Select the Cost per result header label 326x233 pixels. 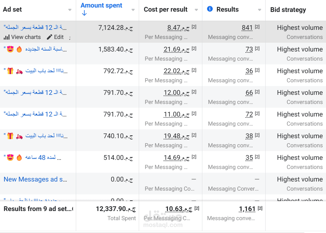166,10
